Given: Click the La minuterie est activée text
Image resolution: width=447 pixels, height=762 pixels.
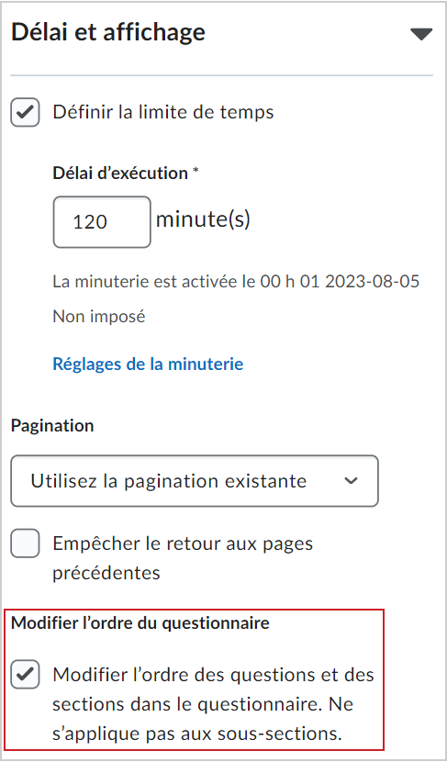Looking at the screenshot, I should [x=236, y=281].
